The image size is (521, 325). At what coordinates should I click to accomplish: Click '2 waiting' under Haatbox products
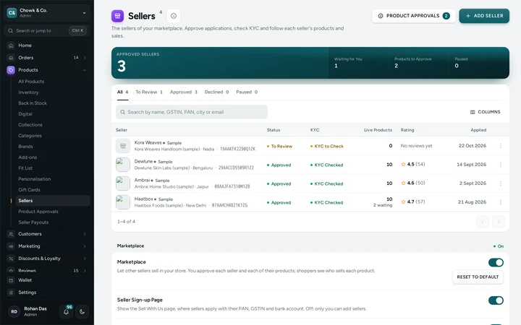click(x=383, y=205)
